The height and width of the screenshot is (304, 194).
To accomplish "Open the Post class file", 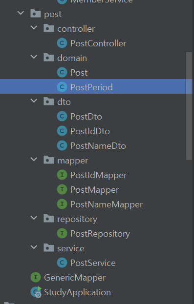I will 79,73.
